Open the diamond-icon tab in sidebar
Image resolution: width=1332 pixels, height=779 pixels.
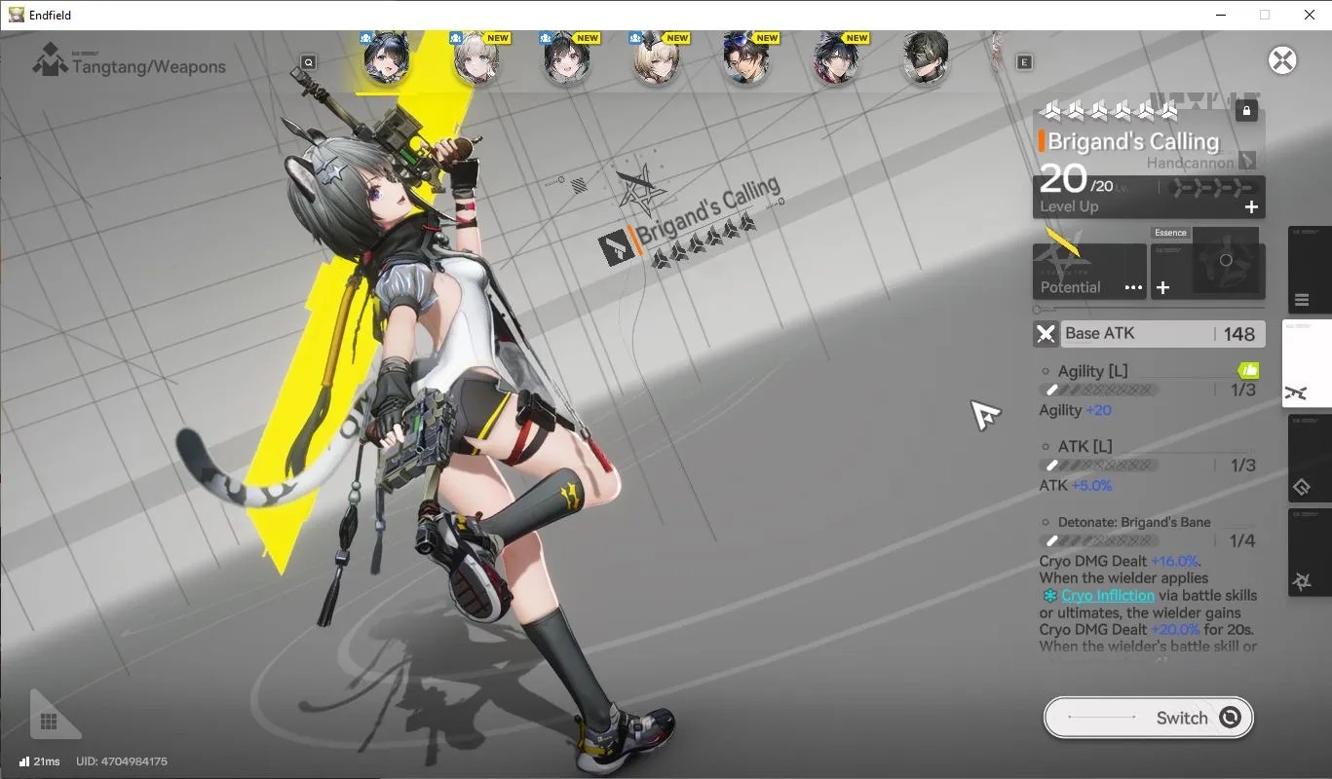click(1309, 458)
